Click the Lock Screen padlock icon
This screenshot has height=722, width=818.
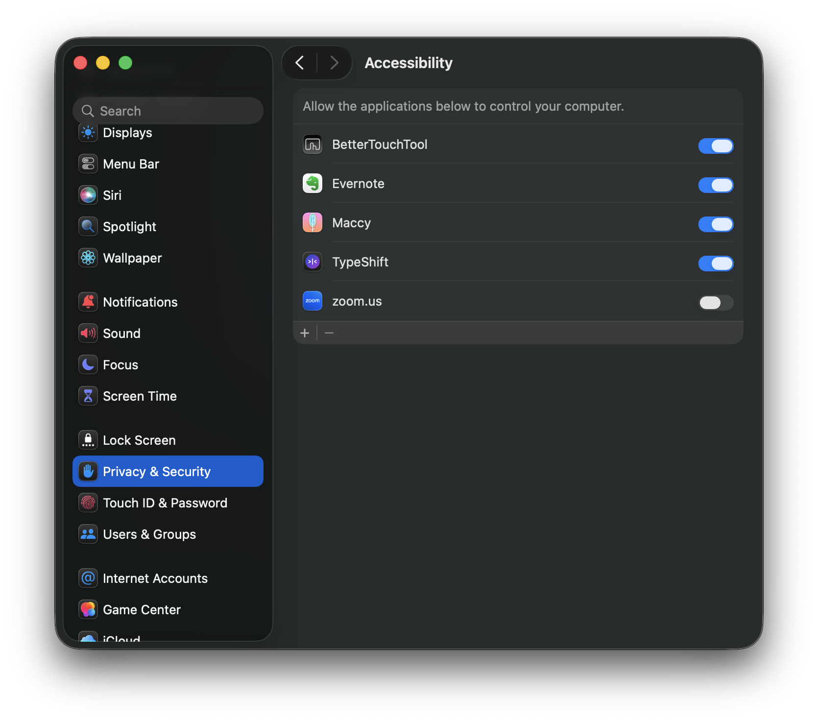tap(88, 440)
